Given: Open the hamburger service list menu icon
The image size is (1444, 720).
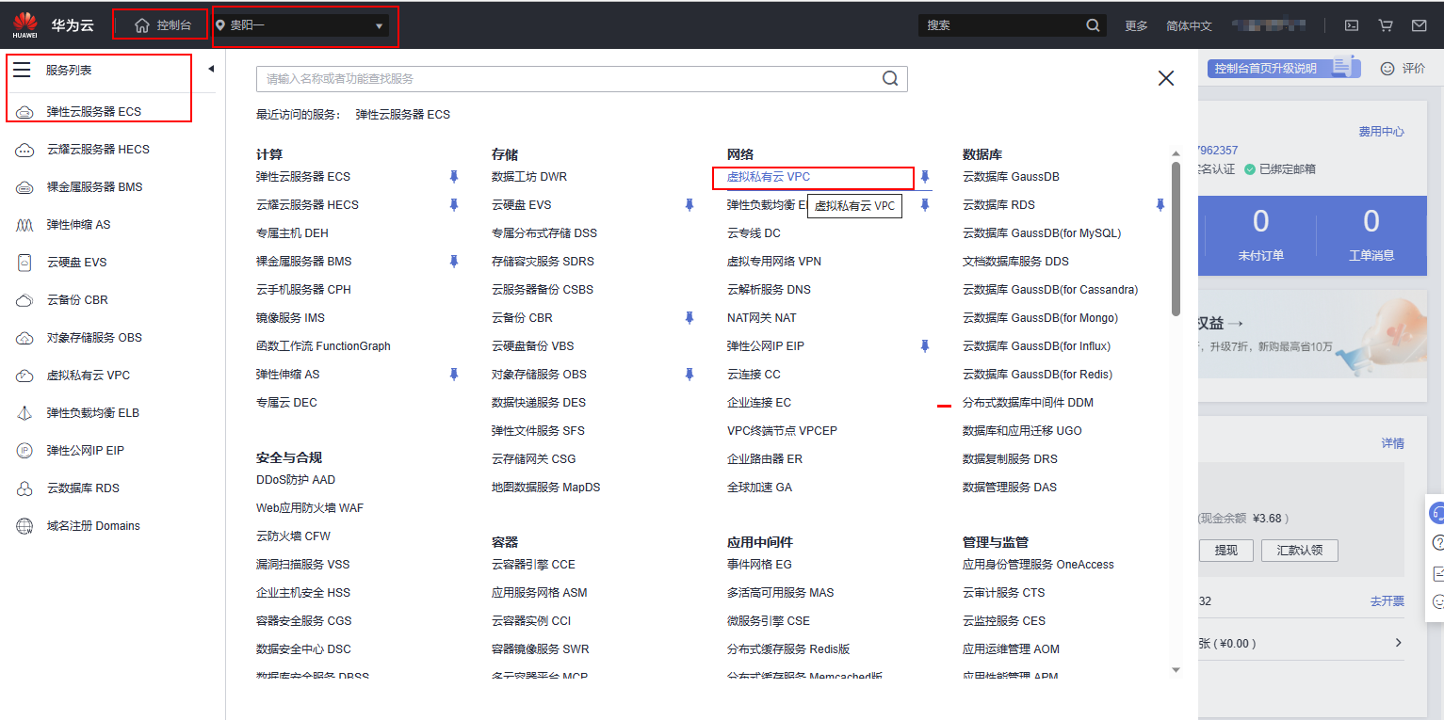Looking at the screenshot, I should (x=22, y=71).
